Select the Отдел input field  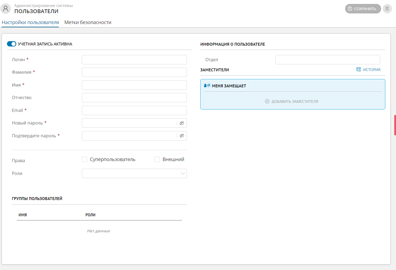[328, 60]
